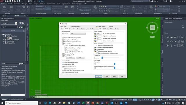Check Draw true silhouettes for solids and surfaces
Screen dimensions: 186x105
coord(97,53)
